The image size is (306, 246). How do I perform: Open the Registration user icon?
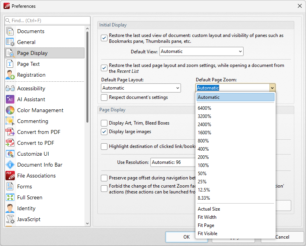click(x=10, y=75)
